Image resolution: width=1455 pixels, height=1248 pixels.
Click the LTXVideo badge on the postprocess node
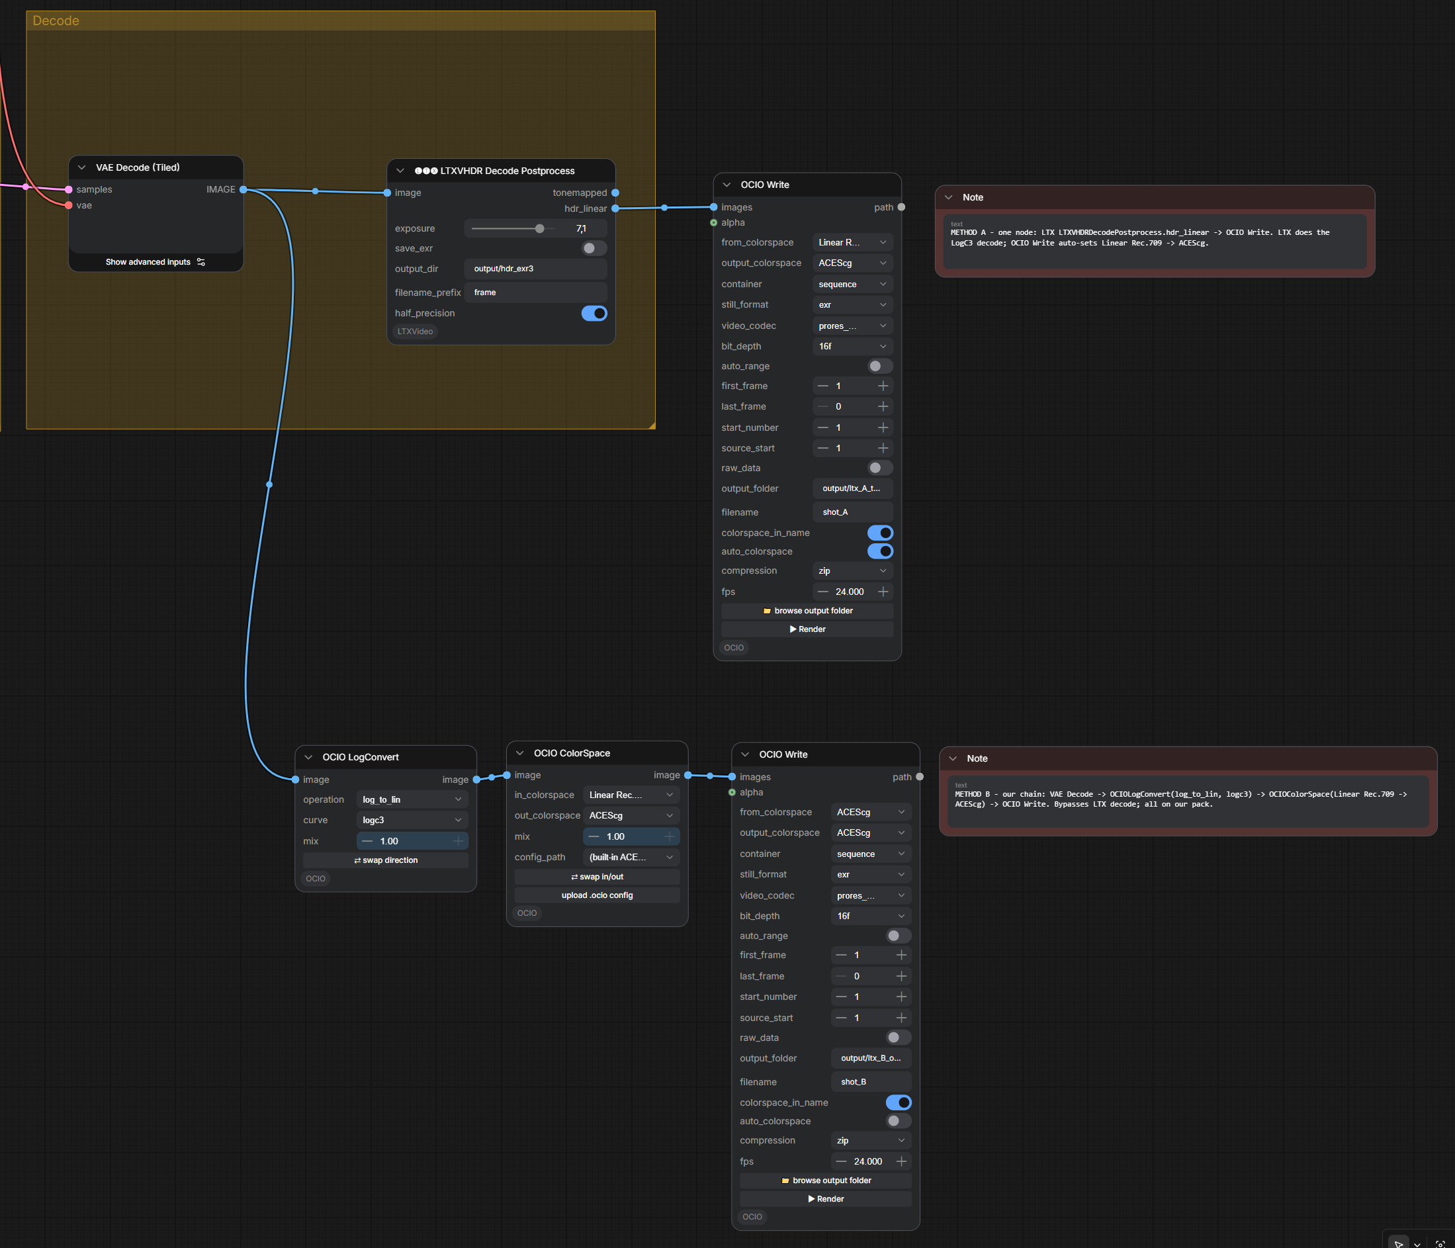(x=415, y=332)
